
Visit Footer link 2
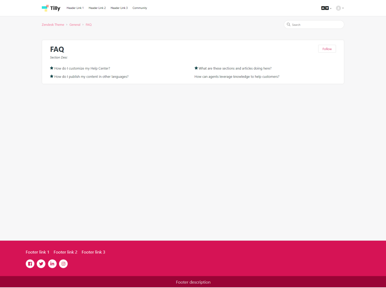65,252
